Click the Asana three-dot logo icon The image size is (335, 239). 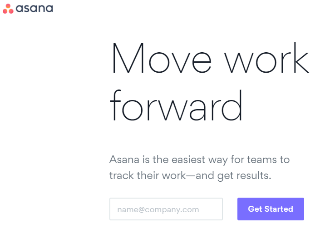coord(8,9)
